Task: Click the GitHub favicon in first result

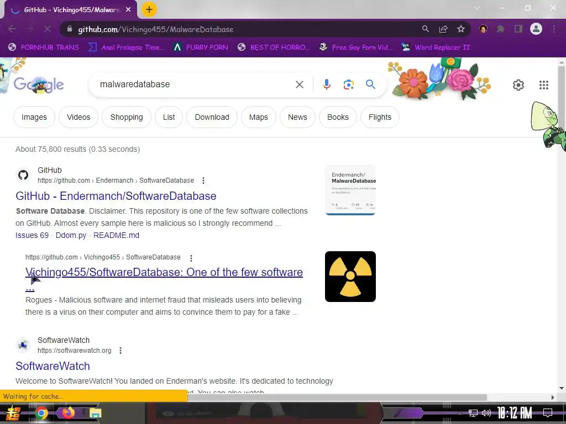Action: point(23,175)
